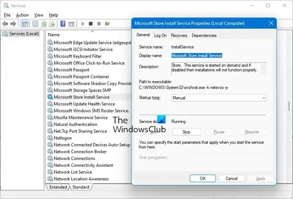Click gear icon beside Microsoft Storage Spaces SMP
The image size is (293, 199).
[50, 90]
